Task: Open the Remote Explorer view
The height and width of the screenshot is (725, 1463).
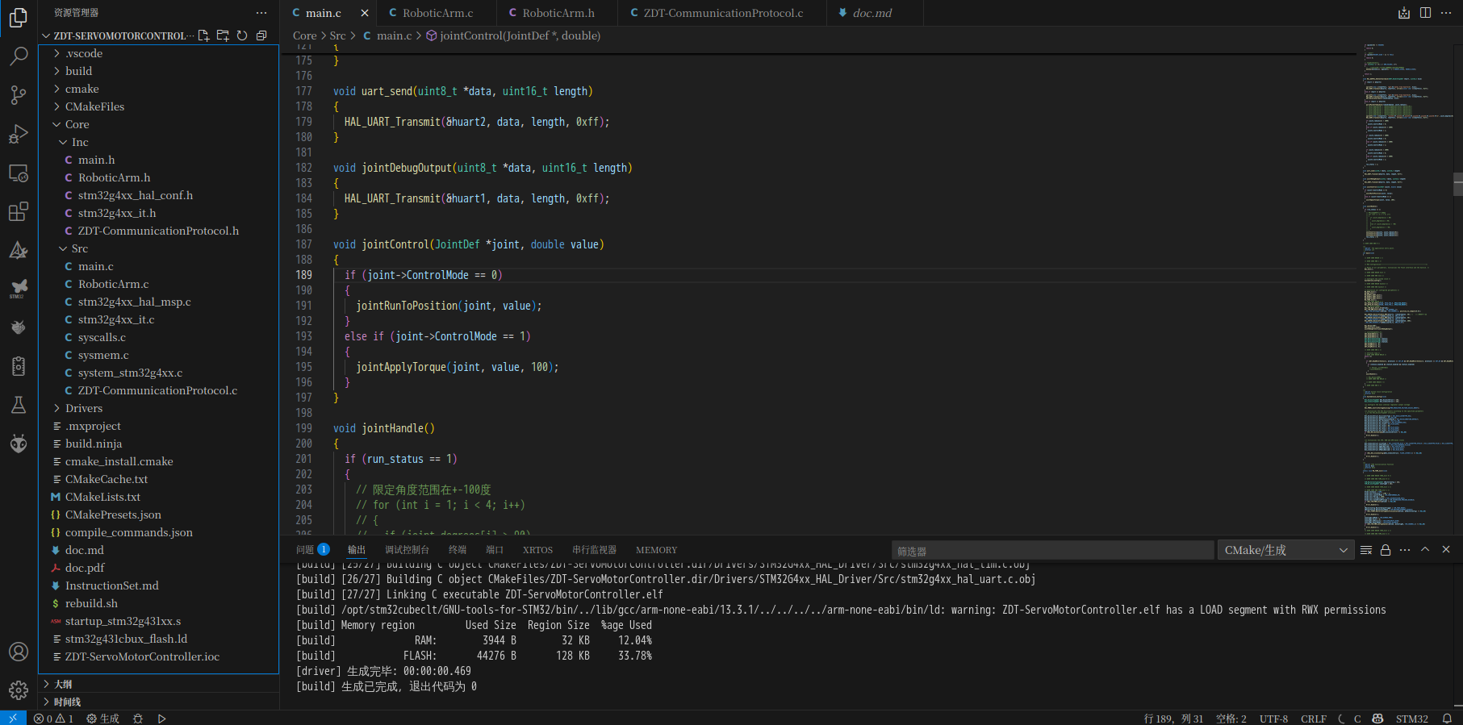Action: tap(19, 173)
